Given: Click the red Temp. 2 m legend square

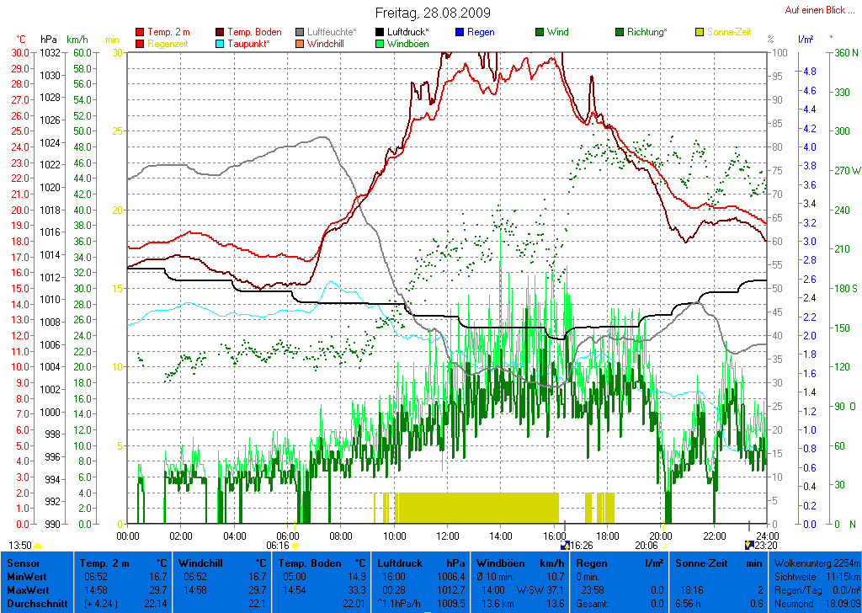Looking at the screenshot, I should pyautogui.click(x=140, y=32).
